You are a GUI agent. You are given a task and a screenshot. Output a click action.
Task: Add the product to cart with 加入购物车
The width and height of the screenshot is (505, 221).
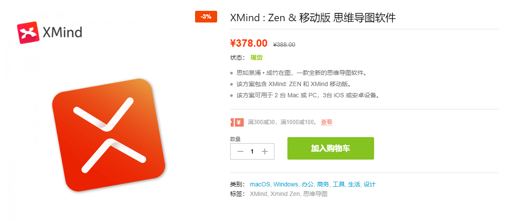pos(331,148)
